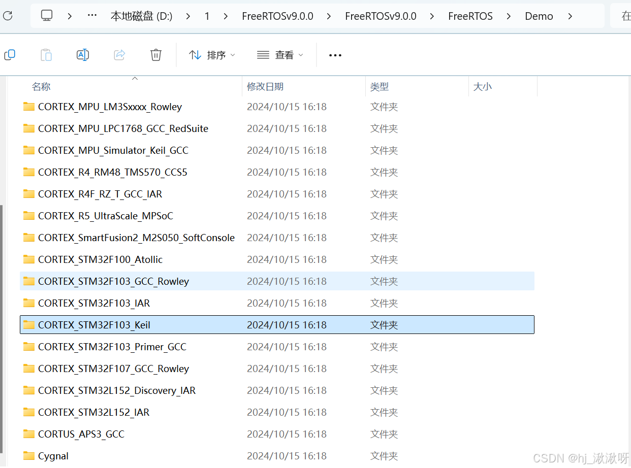Click folder icon of CORTEX_STM32F107_GCC_Rowley
The height and width of the screenshot is (468, 631).
(x=29, y=369)
